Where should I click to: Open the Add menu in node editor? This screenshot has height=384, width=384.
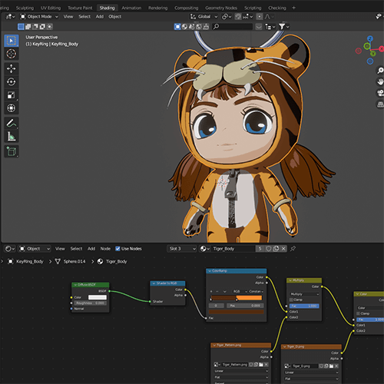click(91, 249)
